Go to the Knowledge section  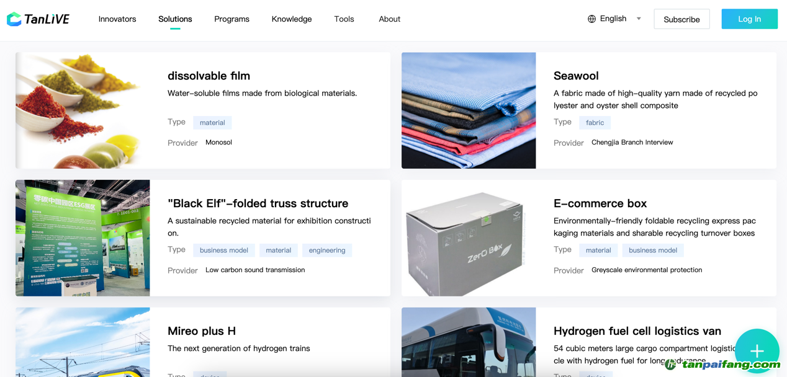coord(292,19)
